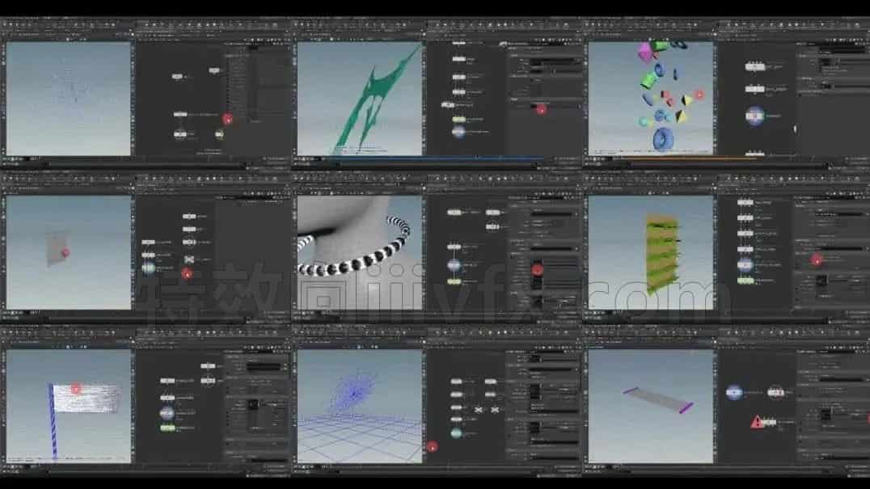Click the viewport with the yellow-green layered cloth
This screenshot has height=489, width=870.
650,252
